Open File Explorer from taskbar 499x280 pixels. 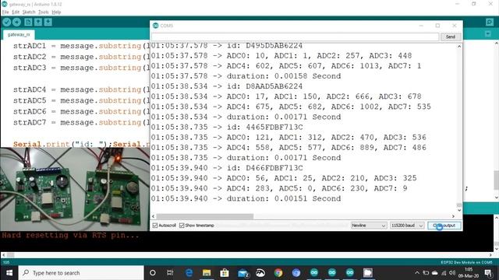(207, 273)
